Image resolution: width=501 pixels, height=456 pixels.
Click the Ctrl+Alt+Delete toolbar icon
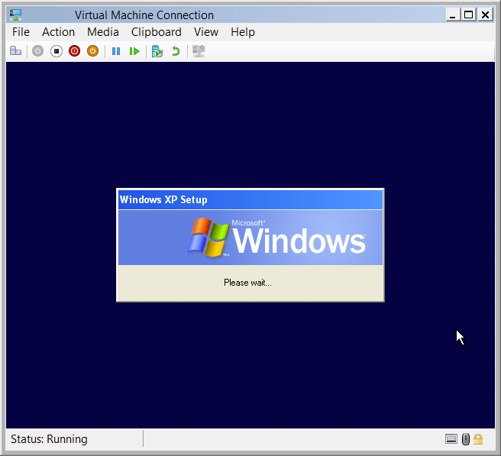(x=15, y=51)
